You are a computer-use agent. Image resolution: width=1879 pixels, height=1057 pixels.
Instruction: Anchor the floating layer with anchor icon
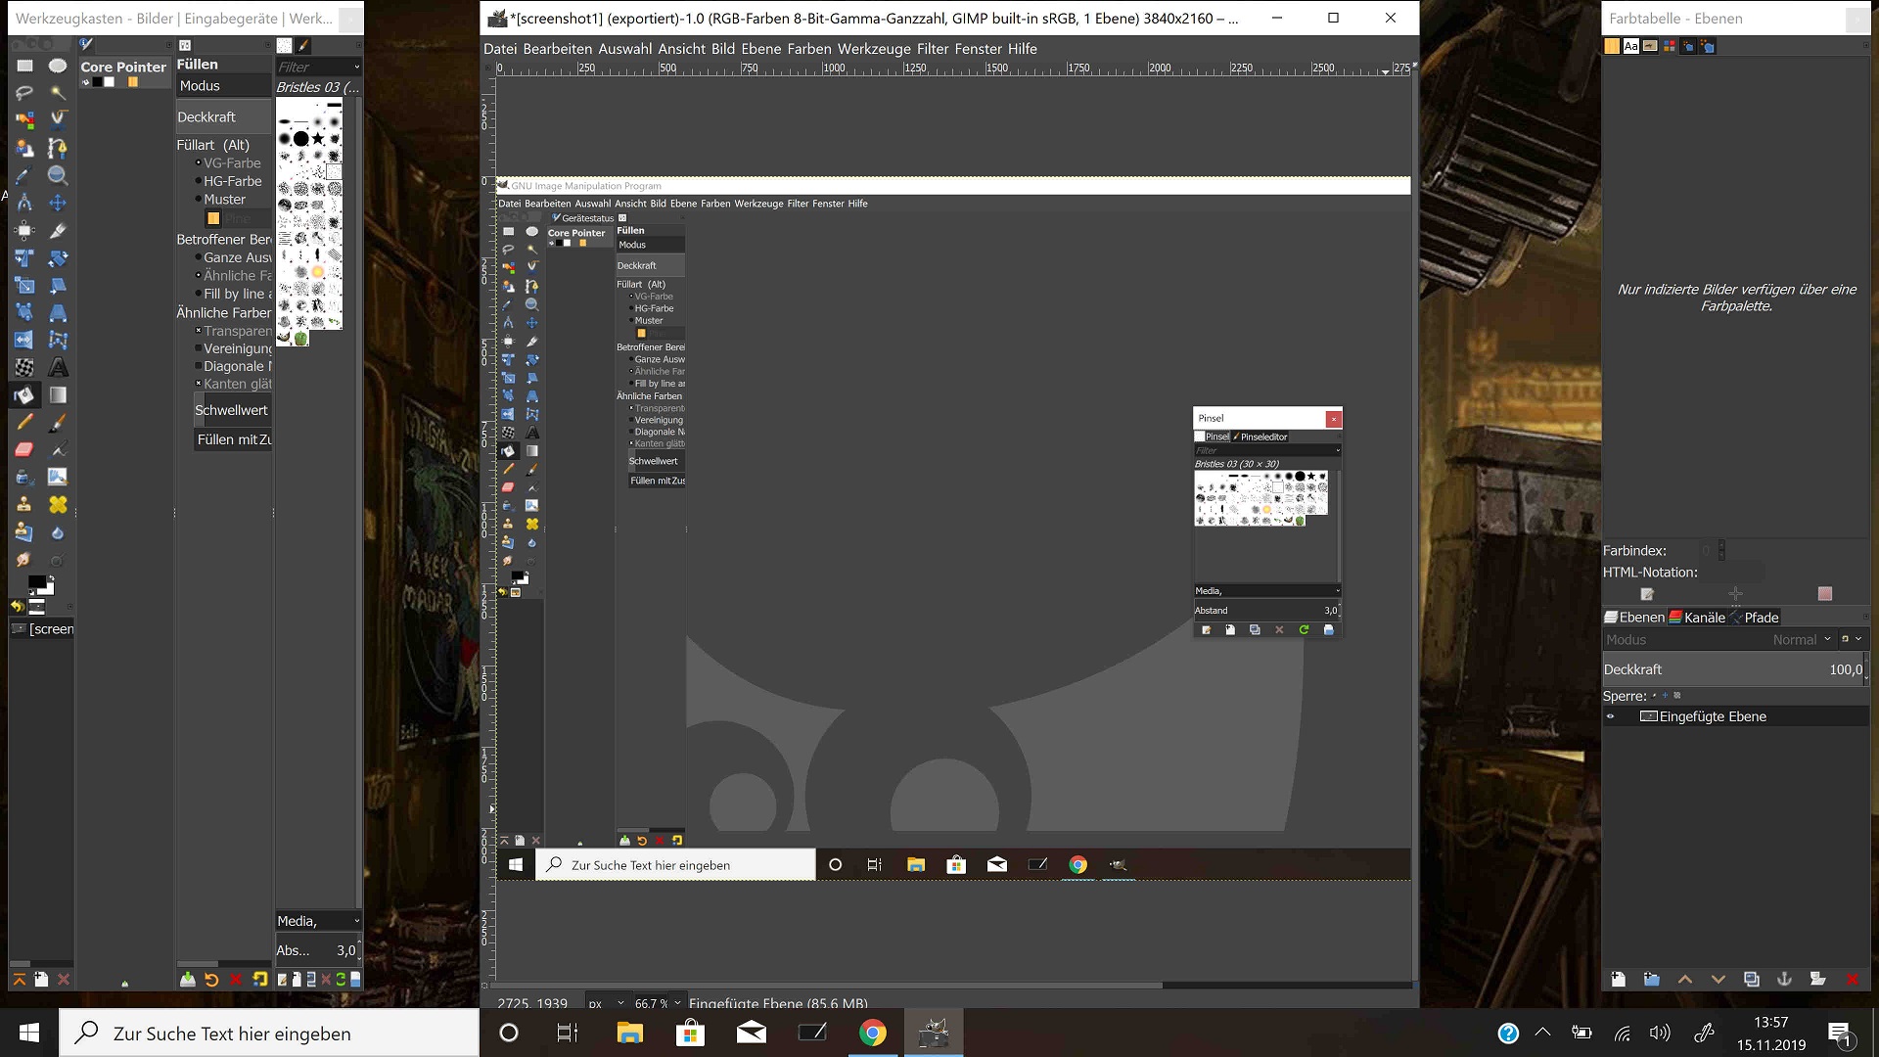pyautogui.click(x=1784, y=979)
